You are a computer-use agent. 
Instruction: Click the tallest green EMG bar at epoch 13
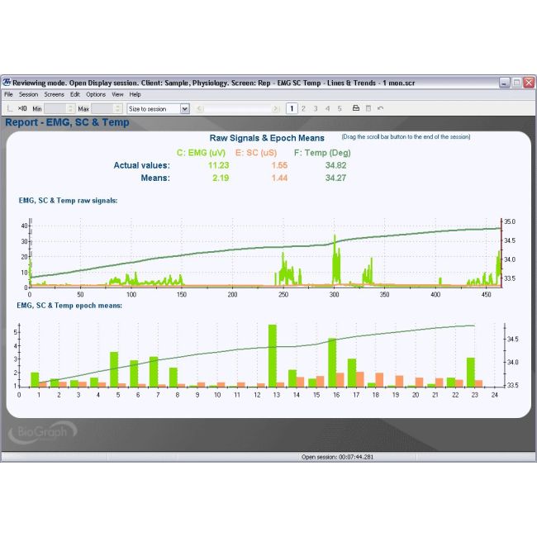(273, 356)
